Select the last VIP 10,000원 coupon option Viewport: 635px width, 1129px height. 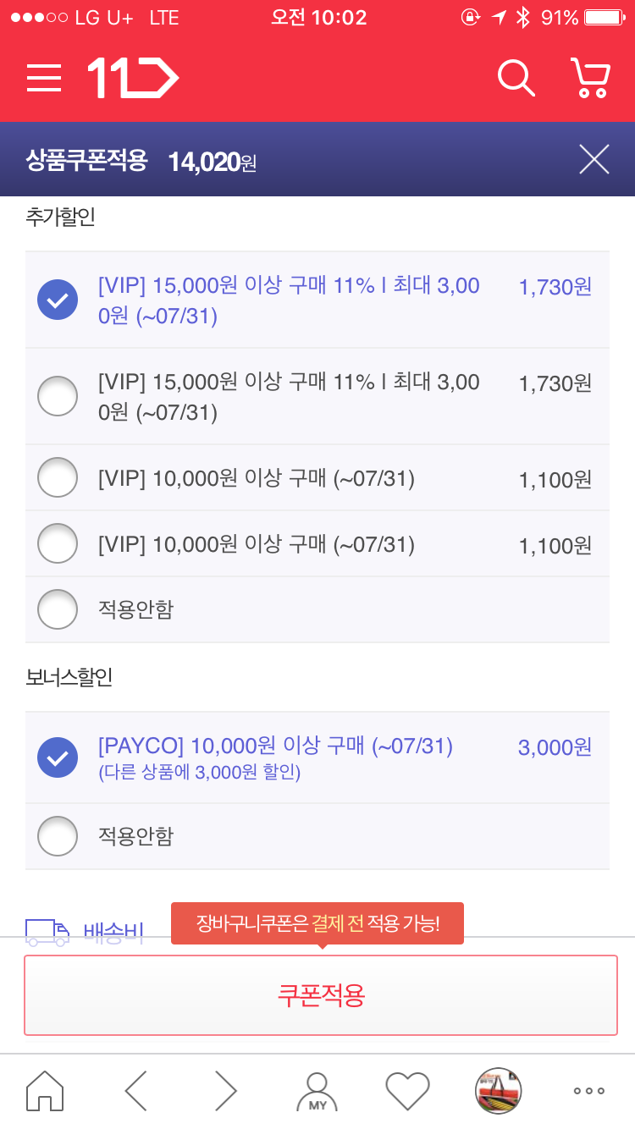tap(58, 544)
